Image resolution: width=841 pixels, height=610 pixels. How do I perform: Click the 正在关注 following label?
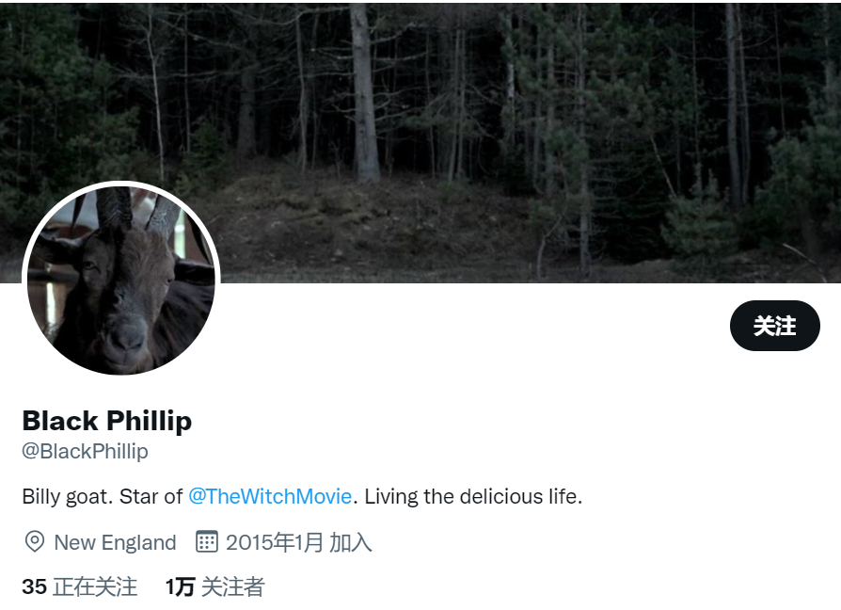pyautogui.click(x=95, y=586)
